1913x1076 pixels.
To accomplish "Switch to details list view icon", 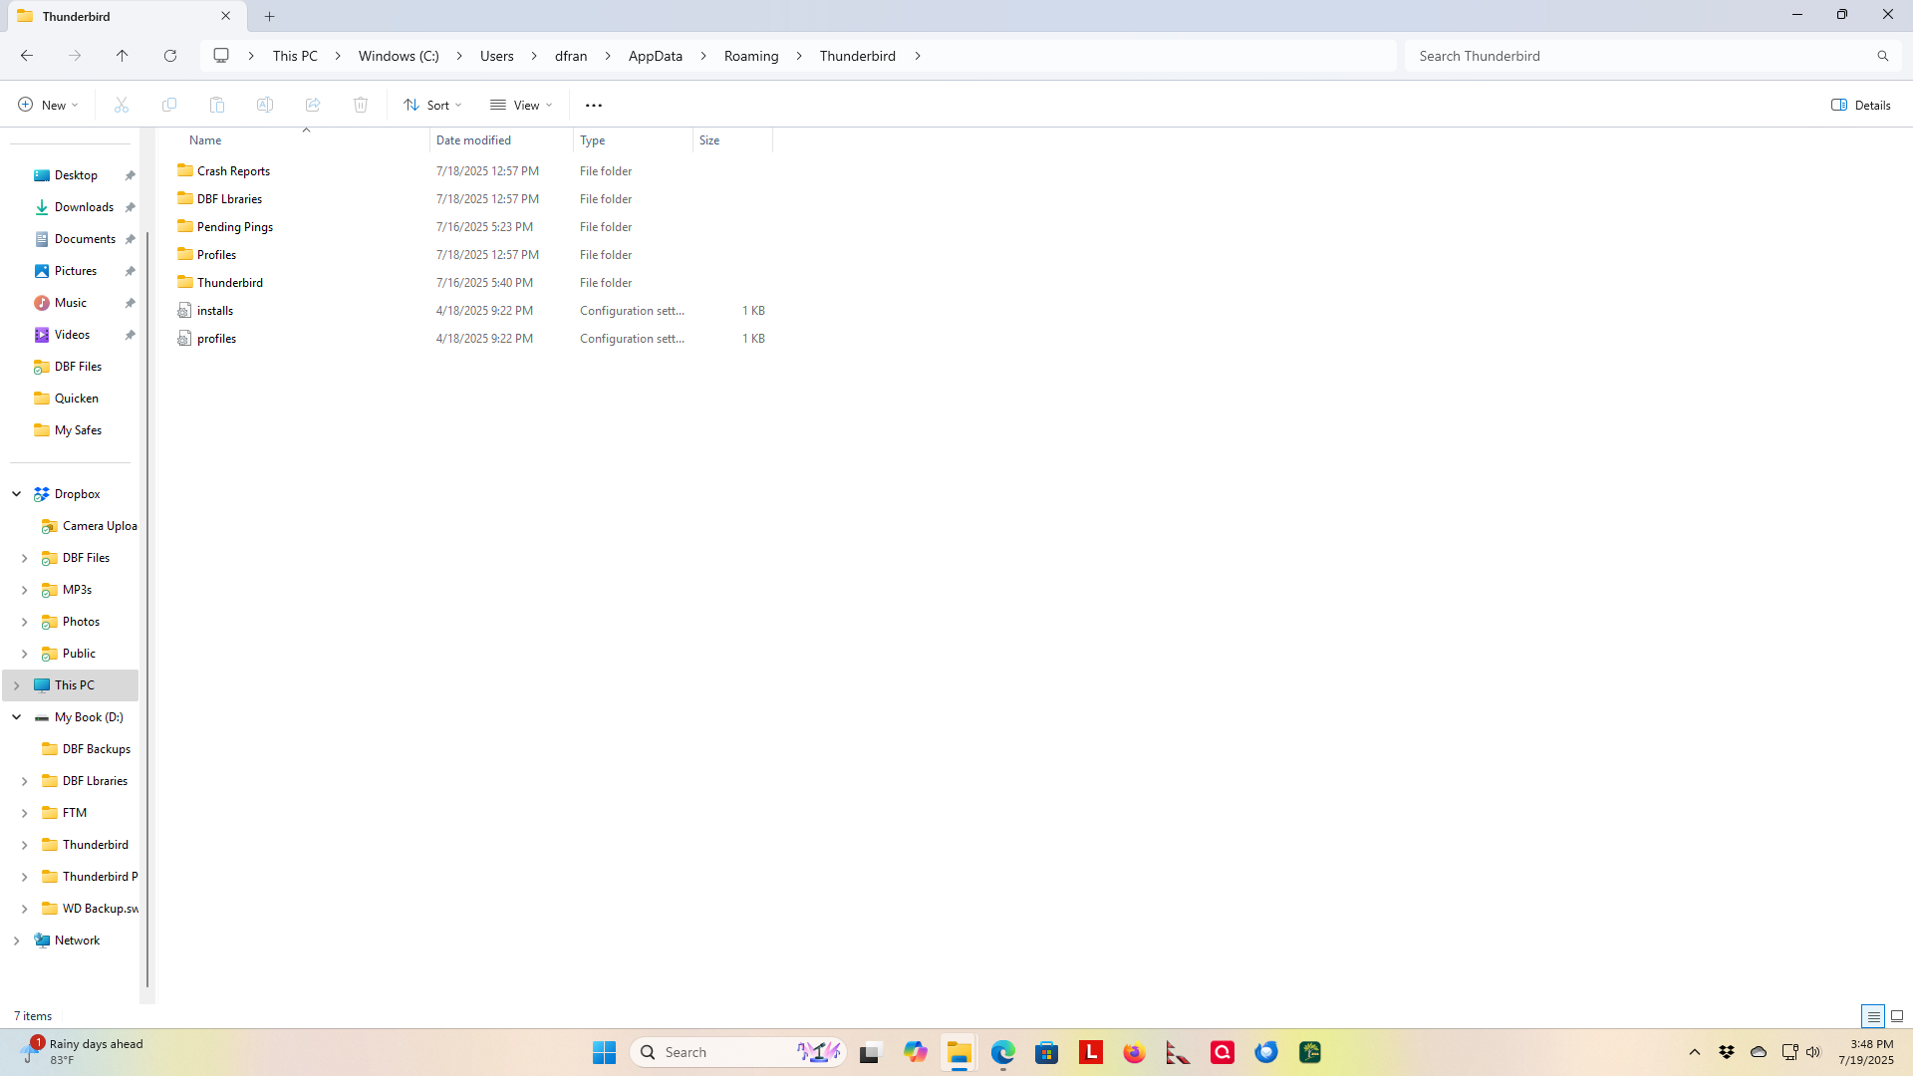I will (x=1873, y=1016).
